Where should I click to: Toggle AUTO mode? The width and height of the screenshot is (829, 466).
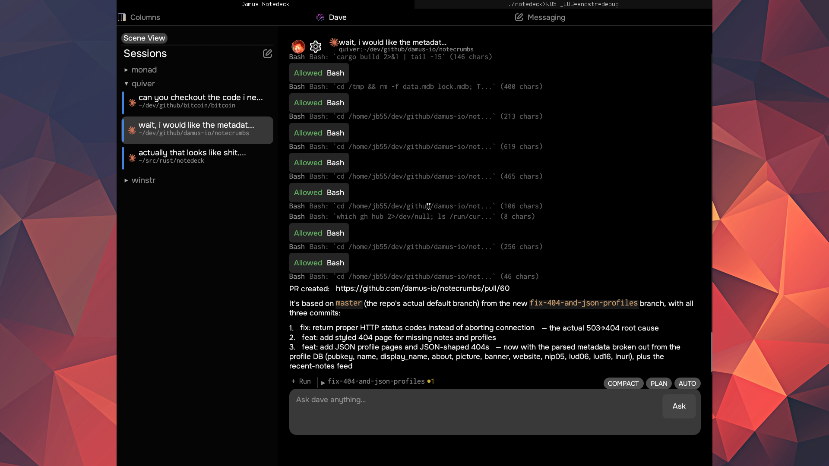[x=687, y=384]
